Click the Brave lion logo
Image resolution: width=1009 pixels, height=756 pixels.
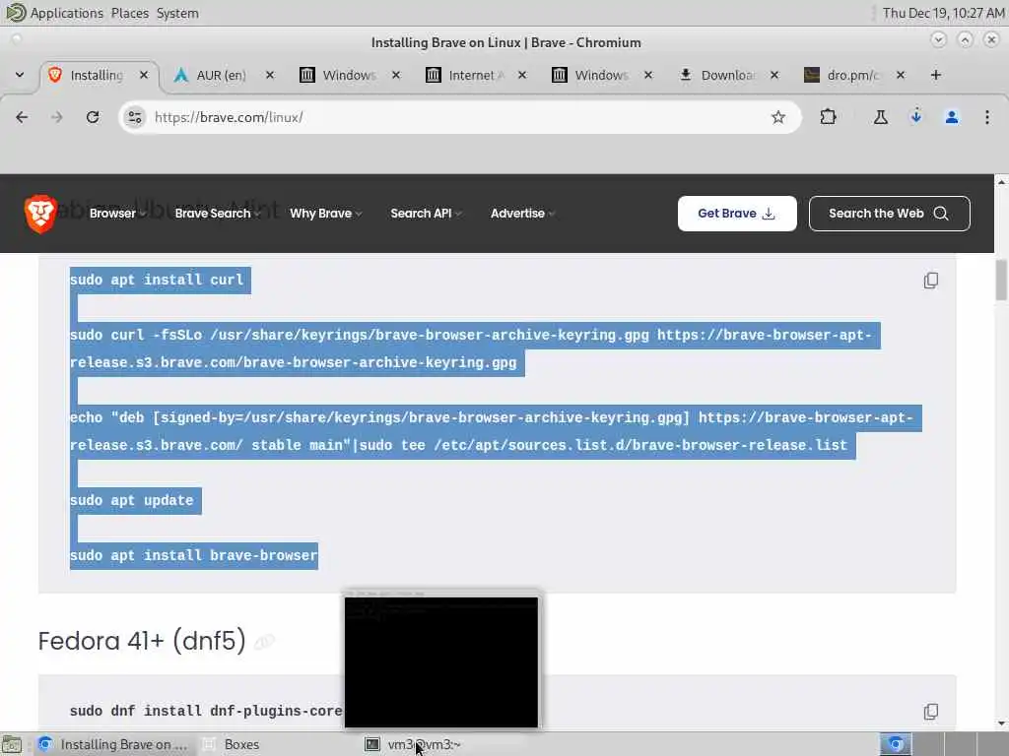[x=39, y=214]
